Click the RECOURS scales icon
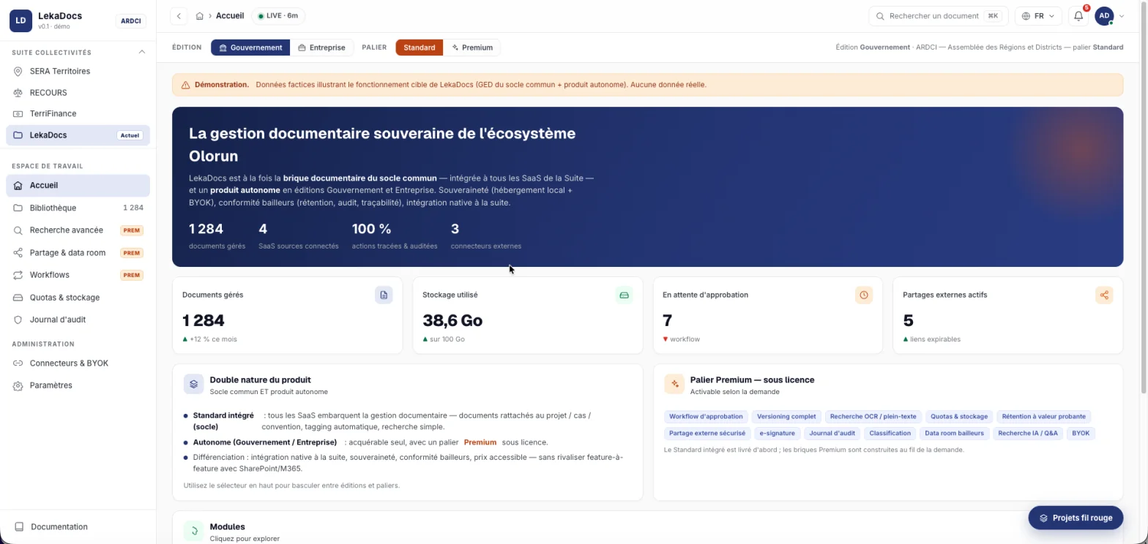 coord(18,93)
